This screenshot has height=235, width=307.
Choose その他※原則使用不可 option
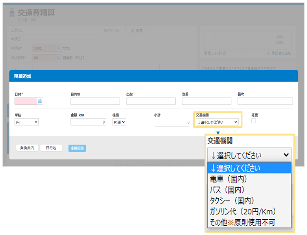(242, 222)
